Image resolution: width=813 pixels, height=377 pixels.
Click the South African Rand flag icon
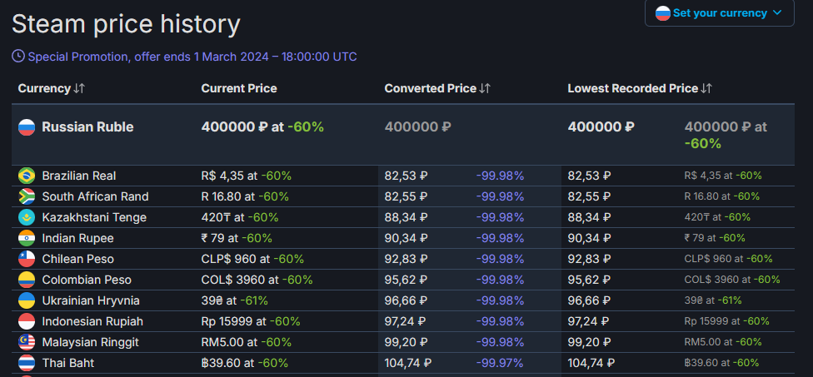coord(27,196)
